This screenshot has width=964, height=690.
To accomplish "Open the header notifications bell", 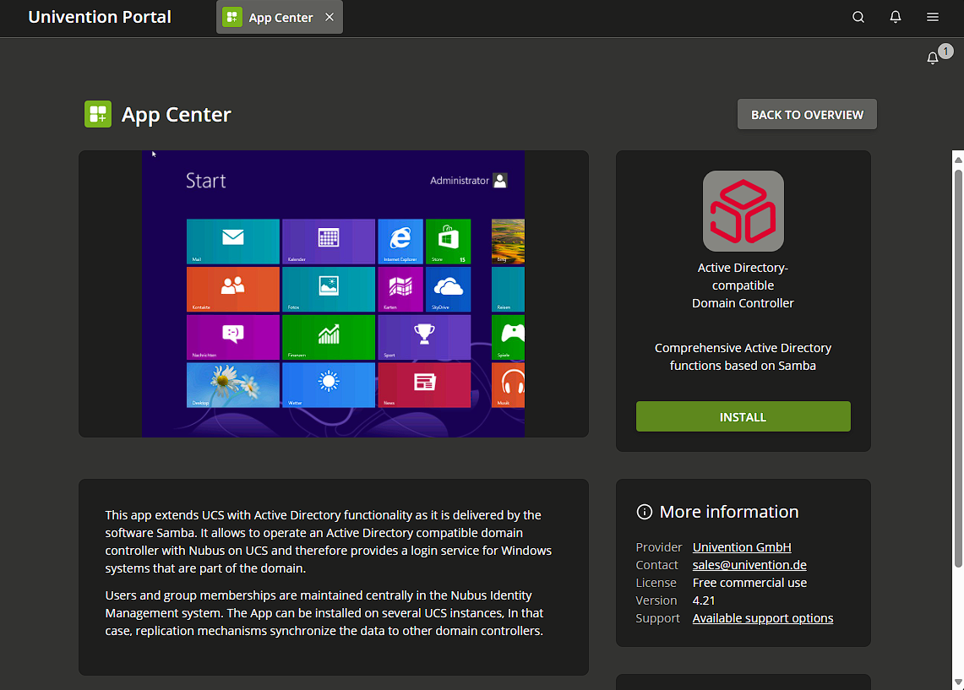I will point(896,17).
